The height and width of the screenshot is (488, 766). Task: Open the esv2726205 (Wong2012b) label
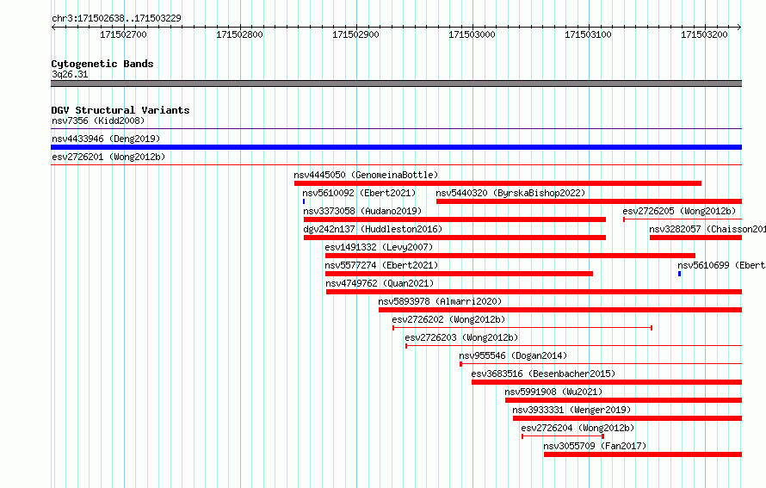pyautogui.click(x=679, y=211)
